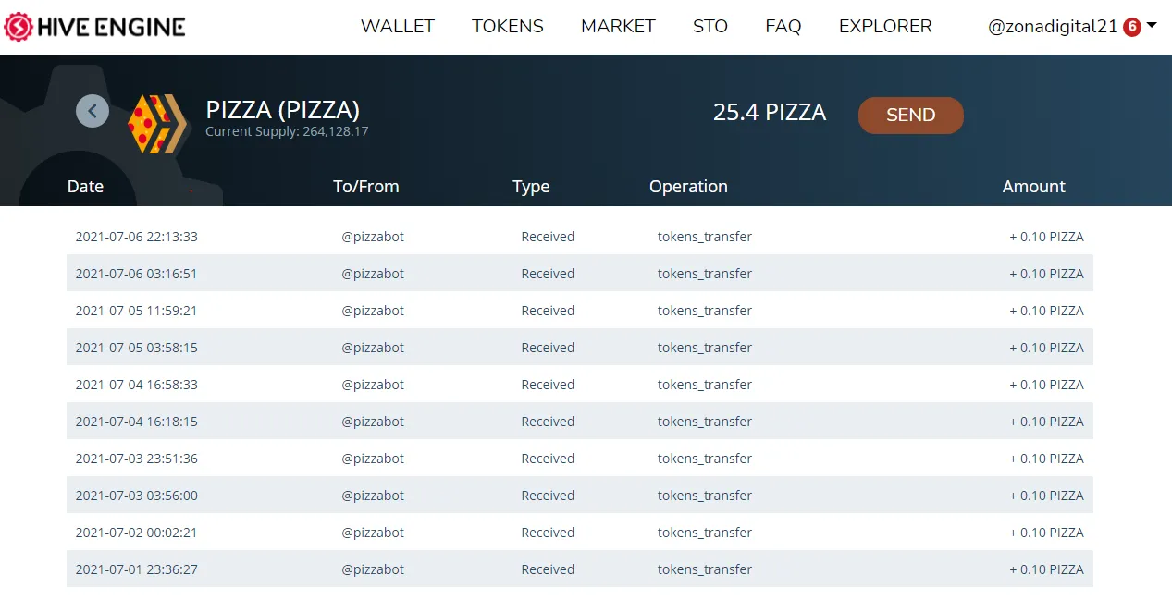Click tokens_transfer in the 03:56:00 row

pyautogui.click(x=705, y=496)
